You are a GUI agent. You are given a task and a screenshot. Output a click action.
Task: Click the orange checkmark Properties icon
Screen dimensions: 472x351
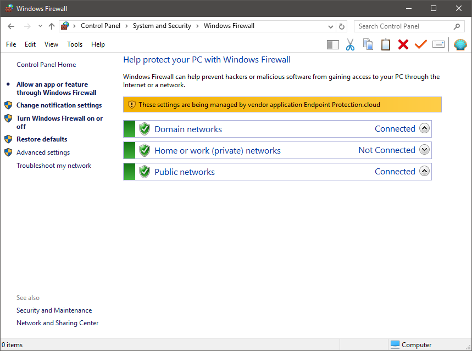421,44
